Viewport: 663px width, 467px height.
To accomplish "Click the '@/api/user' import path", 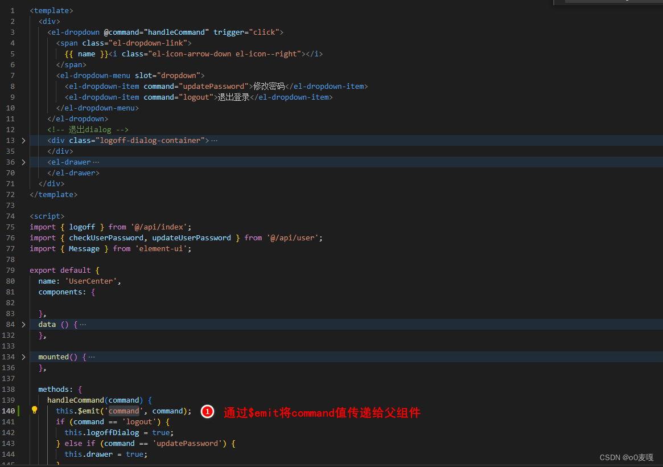I will [x=295, y=238].
